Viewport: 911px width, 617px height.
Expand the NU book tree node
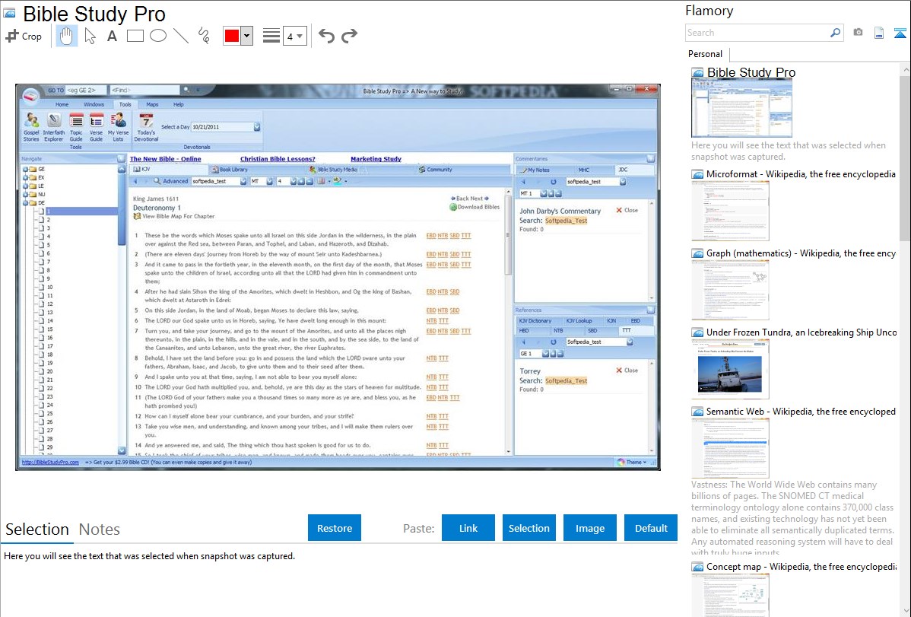pyautogui.click(x=26, y=195)
